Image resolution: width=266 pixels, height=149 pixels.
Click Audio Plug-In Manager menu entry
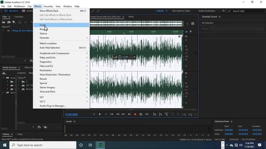pyautogui.click(x=61, y=106)
